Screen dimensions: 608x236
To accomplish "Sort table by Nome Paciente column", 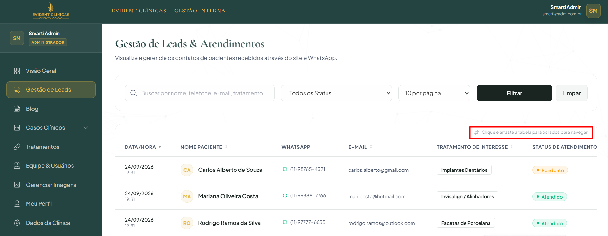I will click(x=204, y=147).
